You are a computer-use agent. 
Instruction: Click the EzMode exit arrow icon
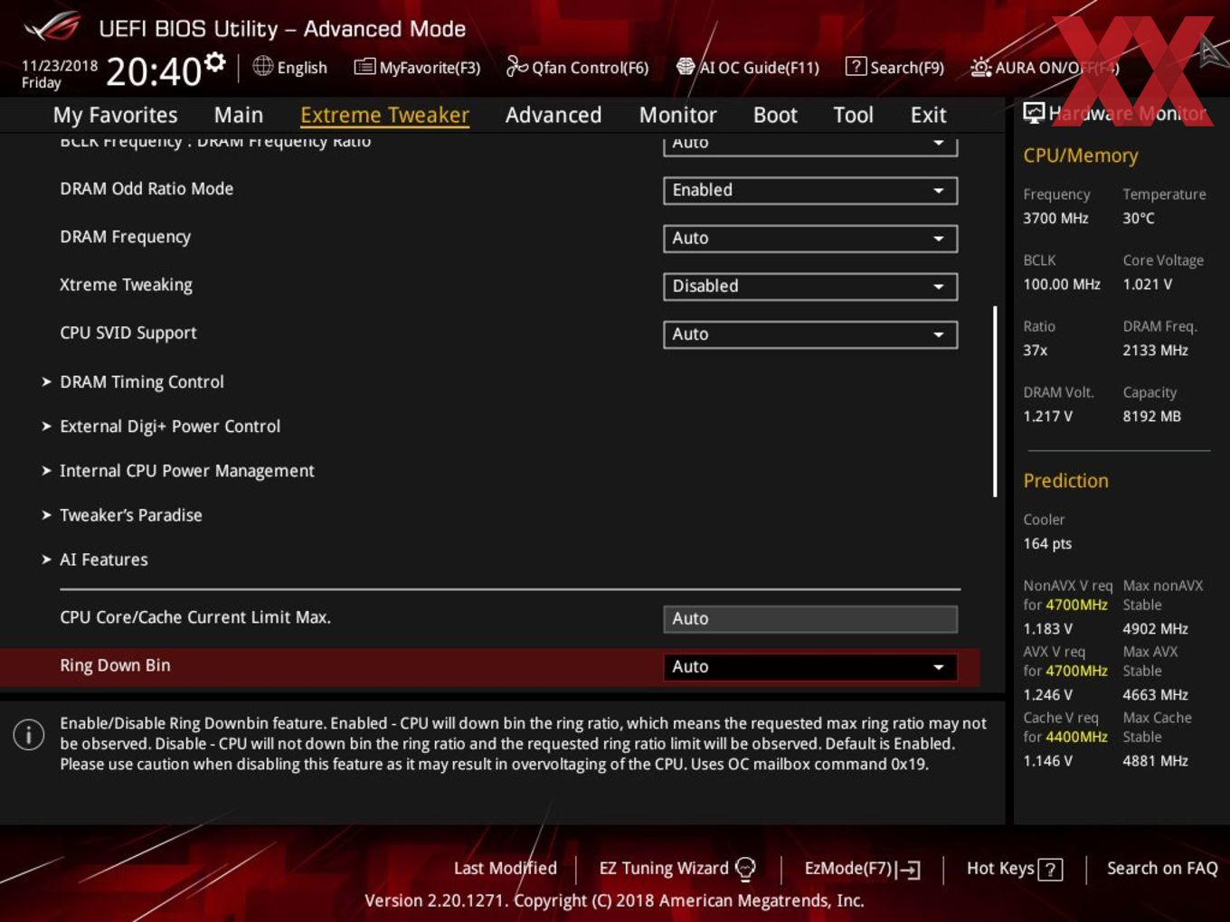[910, 870]
